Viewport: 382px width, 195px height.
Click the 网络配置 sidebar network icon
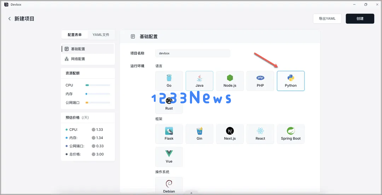pos(66,59)
